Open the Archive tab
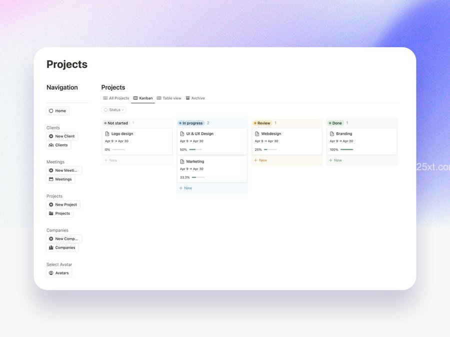 pyautogui.click(x=195, y=98)
